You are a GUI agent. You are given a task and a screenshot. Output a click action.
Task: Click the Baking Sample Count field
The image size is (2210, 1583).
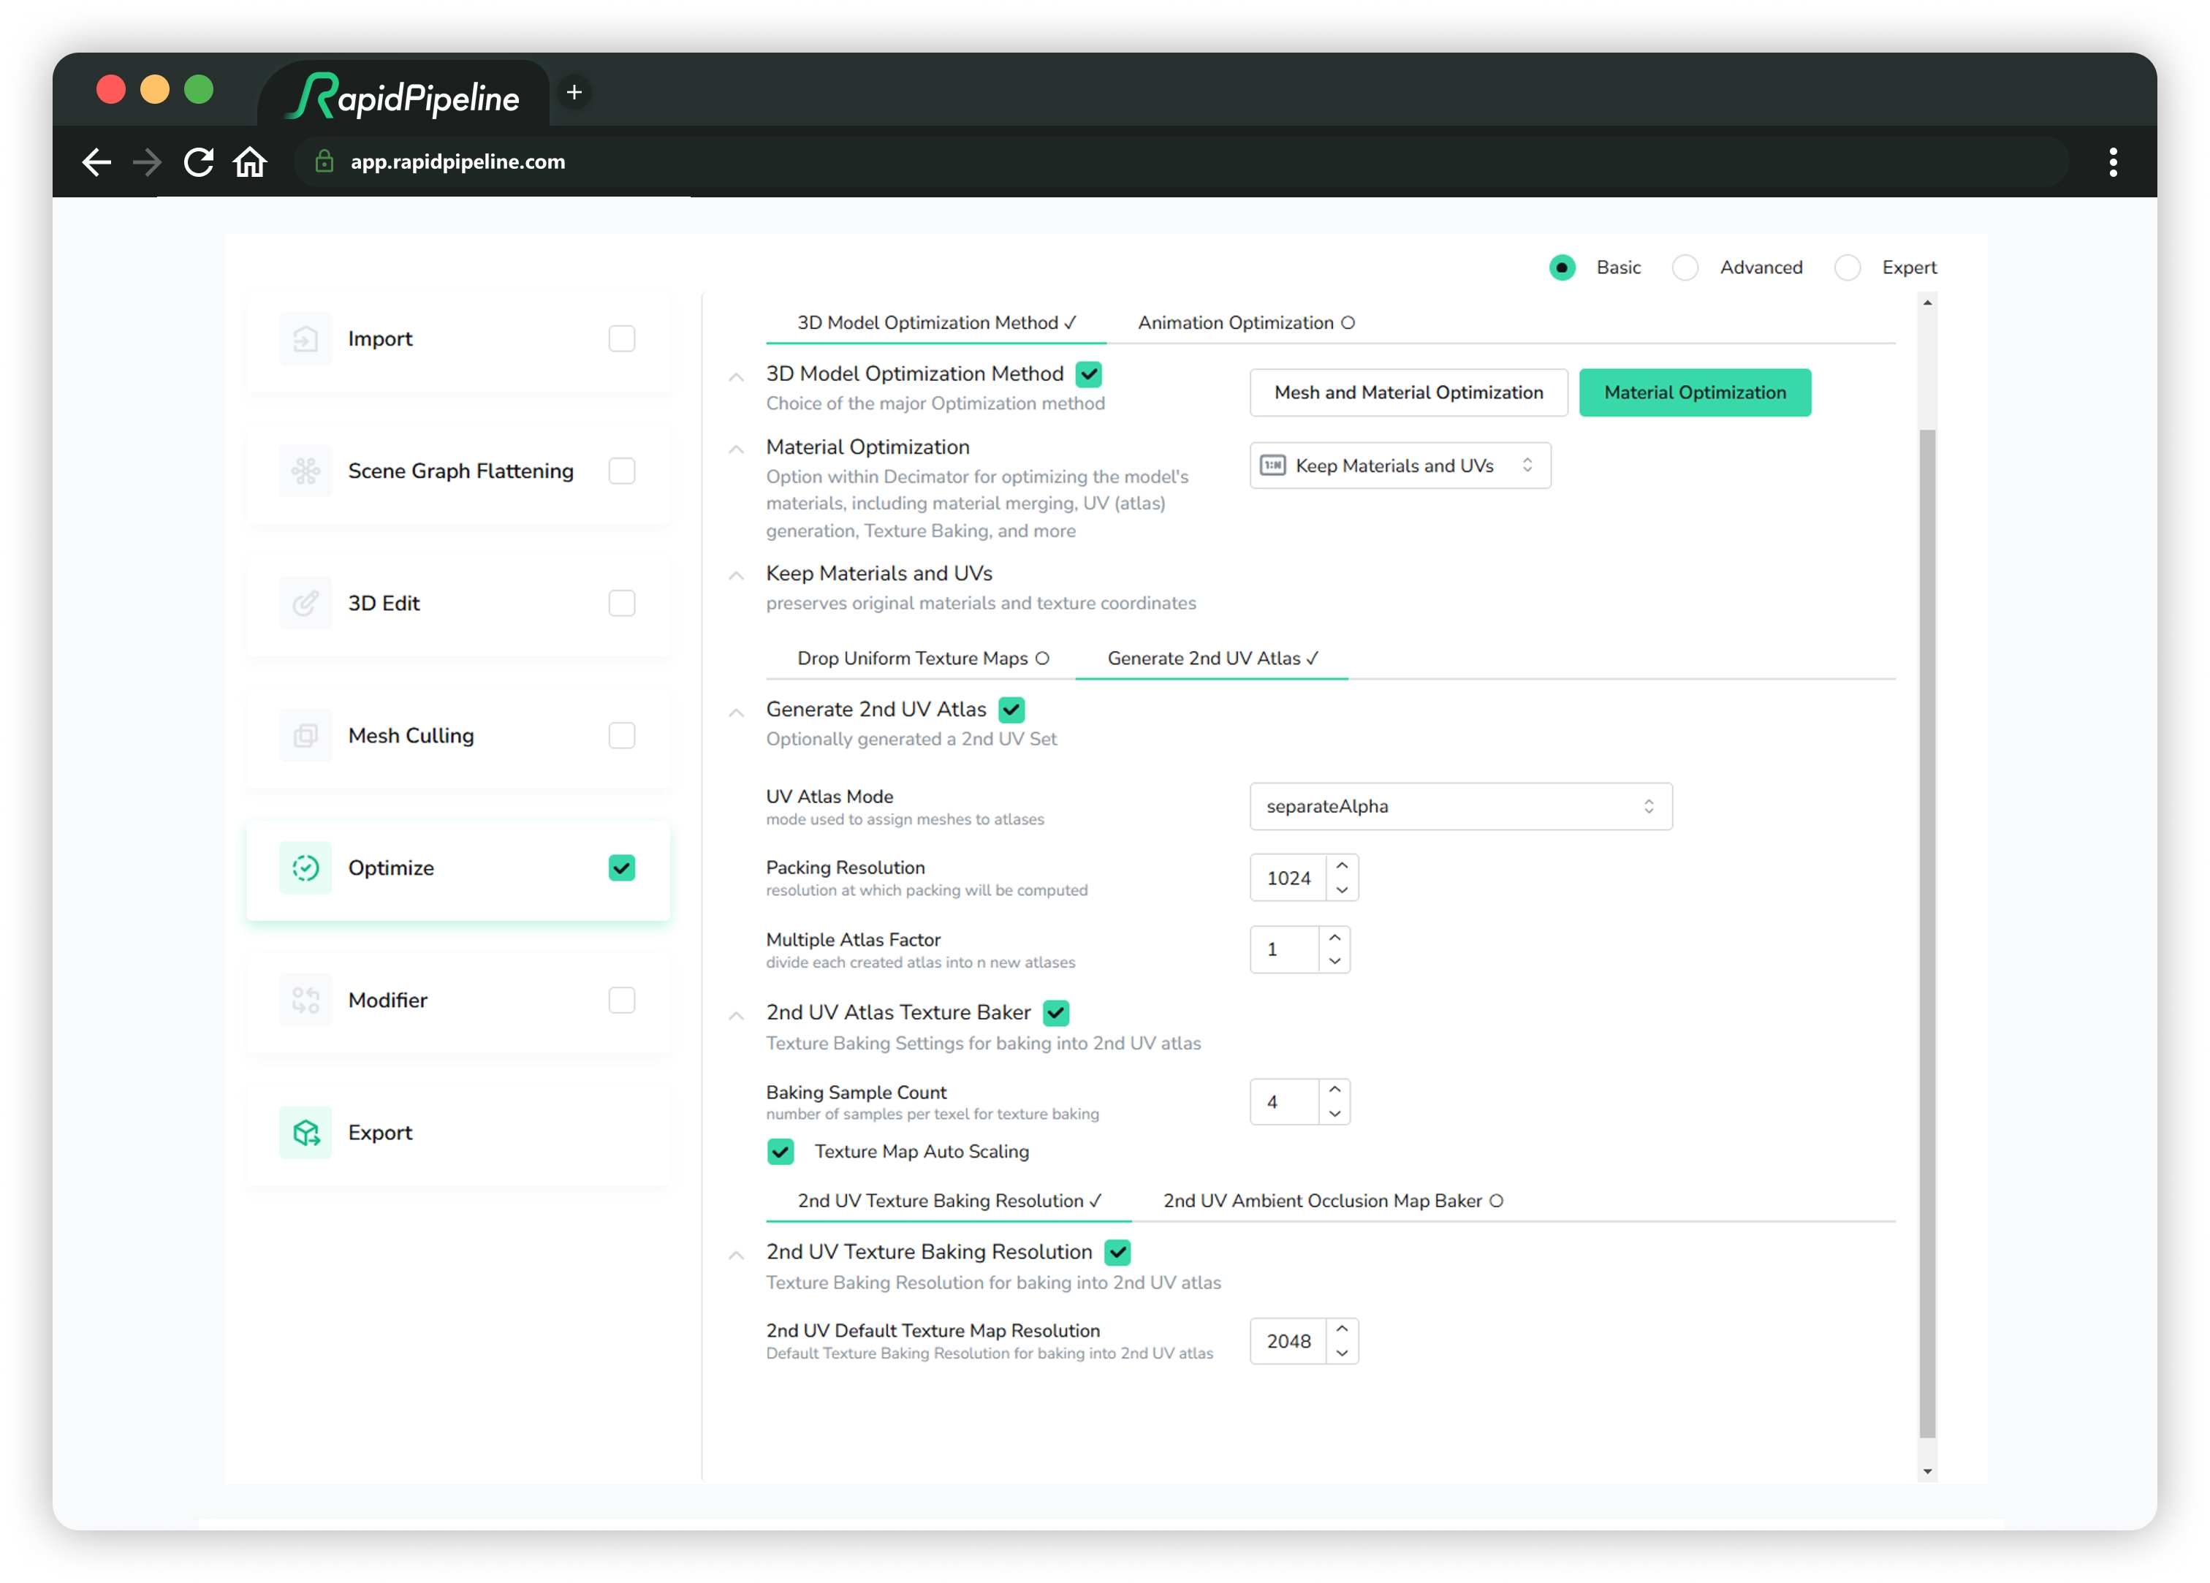click(x=1286, y=1101)
